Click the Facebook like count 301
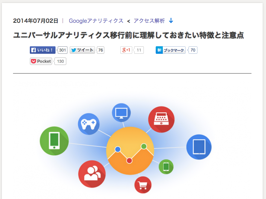 (62, 50)
